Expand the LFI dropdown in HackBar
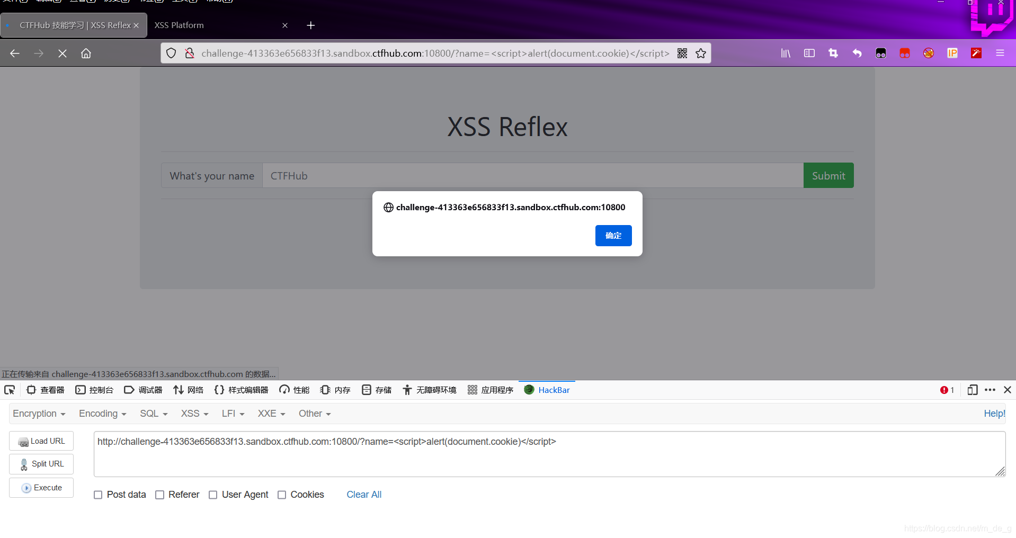Viewport: 1016px width, 538px height. [233, 414]
